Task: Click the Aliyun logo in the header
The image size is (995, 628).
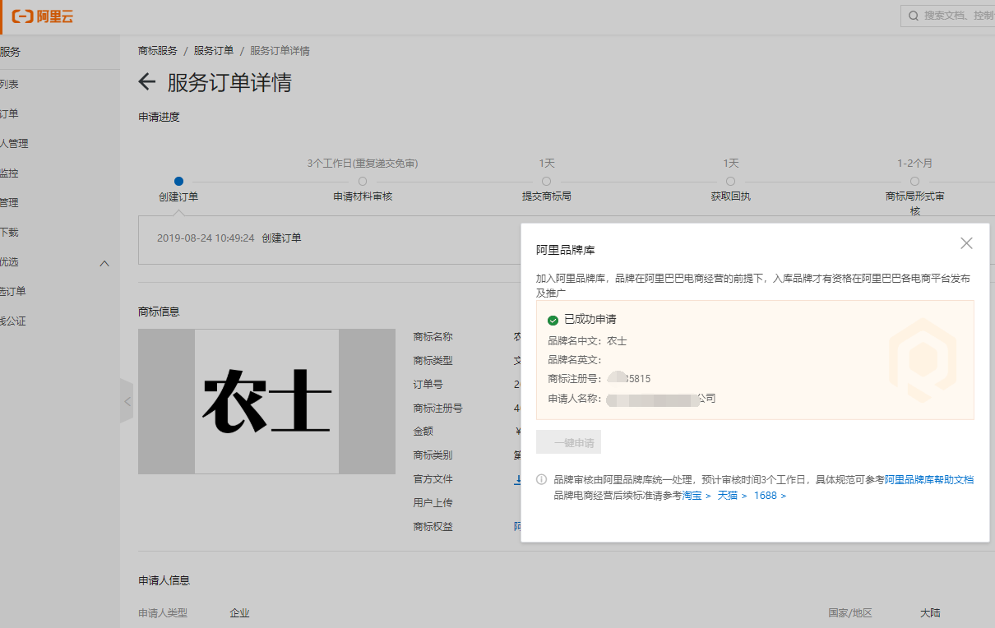Action: click(x=43, y=16)
